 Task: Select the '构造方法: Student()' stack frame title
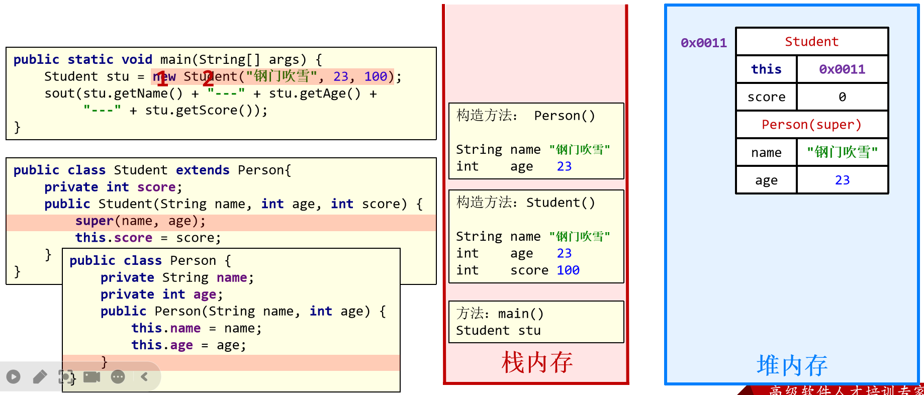click(x=526, y=203)
